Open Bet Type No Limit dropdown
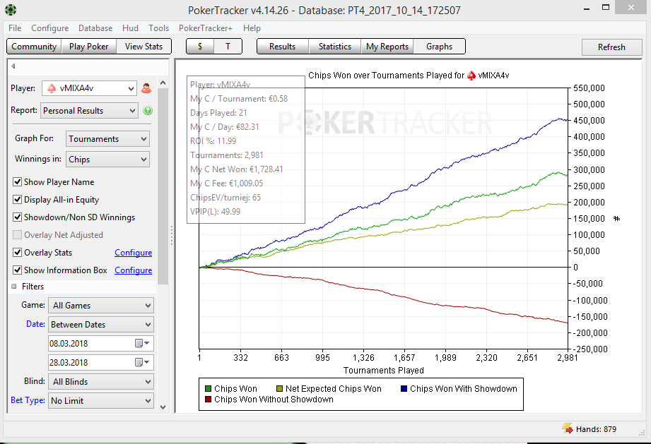 [x=101, y=401]
